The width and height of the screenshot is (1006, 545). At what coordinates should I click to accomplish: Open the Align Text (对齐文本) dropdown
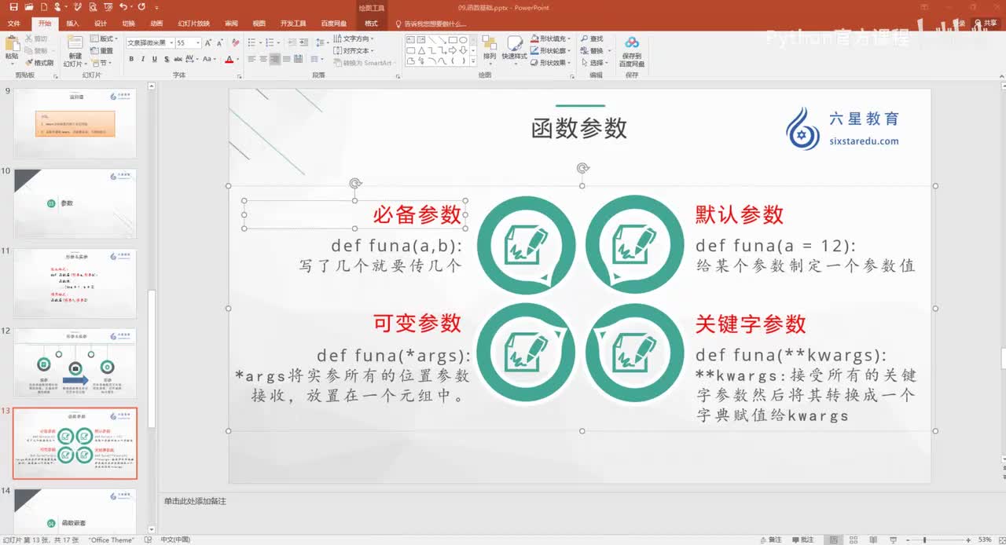tap(354, 50)
